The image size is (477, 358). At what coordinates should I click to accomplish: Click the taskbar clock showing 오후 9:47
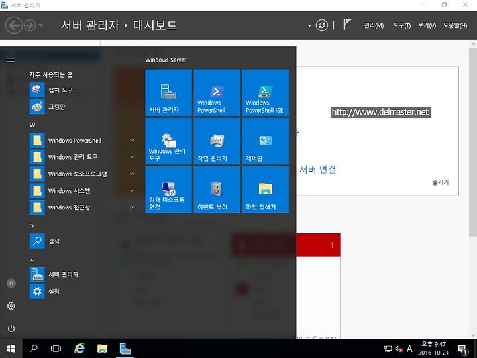[x=433, y=349]
